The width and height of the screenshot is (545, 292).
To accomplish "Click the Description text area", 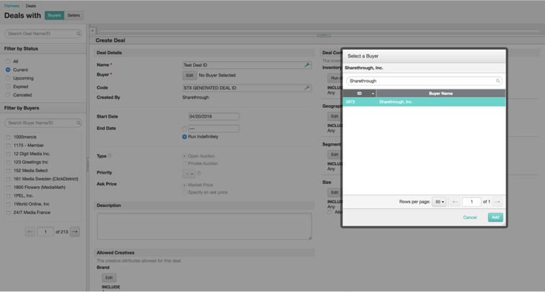I will pyautogui.click(x=205, y=226).
